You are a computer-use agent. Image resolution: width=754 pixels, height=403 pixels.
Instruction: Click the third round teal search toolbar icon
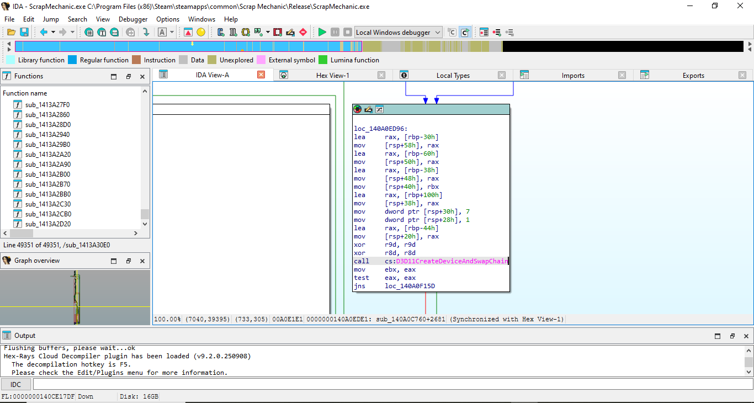(x=114, y=32)
